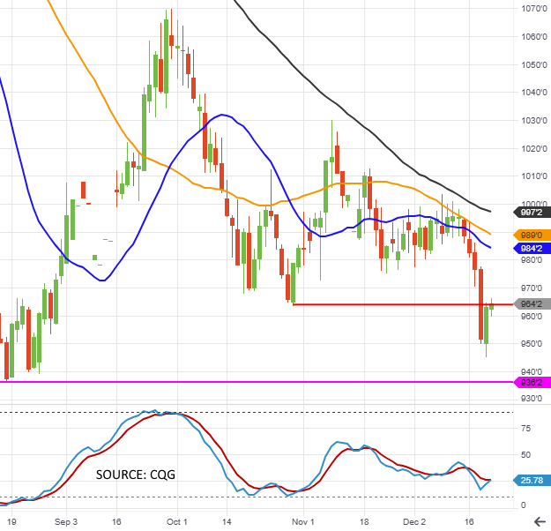
Task: Click the Oct 1 date label
Action: click(176, 522)
